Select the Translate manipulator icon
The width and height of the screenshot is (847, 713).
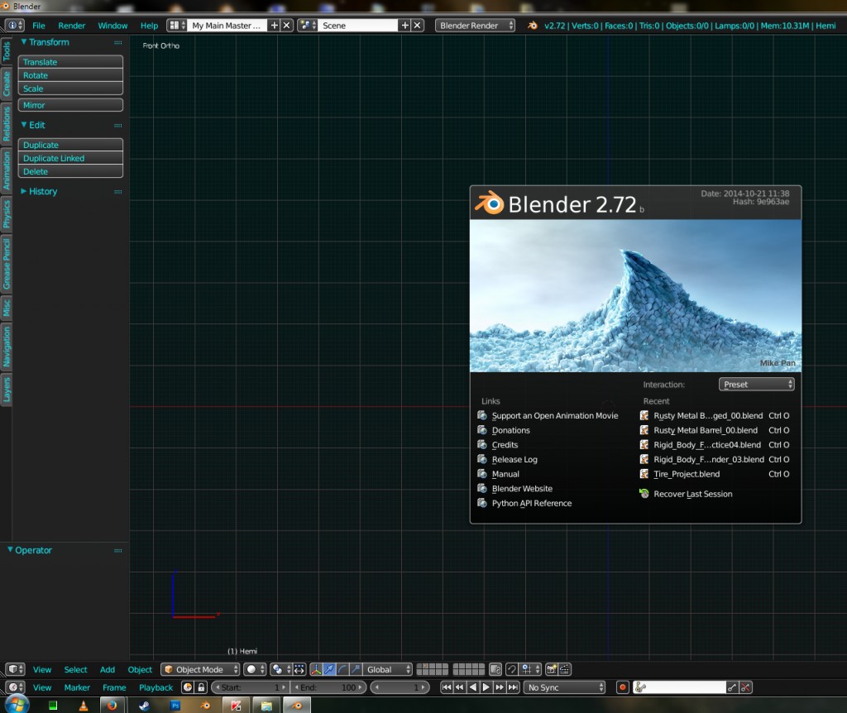(328, 669)
